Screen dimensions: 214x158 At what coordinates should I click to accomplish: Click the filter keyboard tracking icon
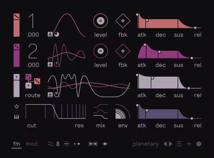(x=16, y=117)
